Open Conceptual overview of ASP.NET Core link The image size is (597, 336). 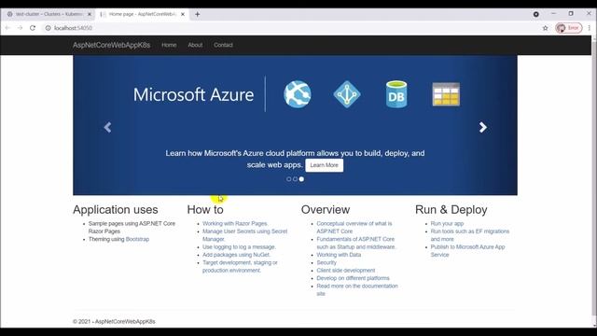click(354, 228)
